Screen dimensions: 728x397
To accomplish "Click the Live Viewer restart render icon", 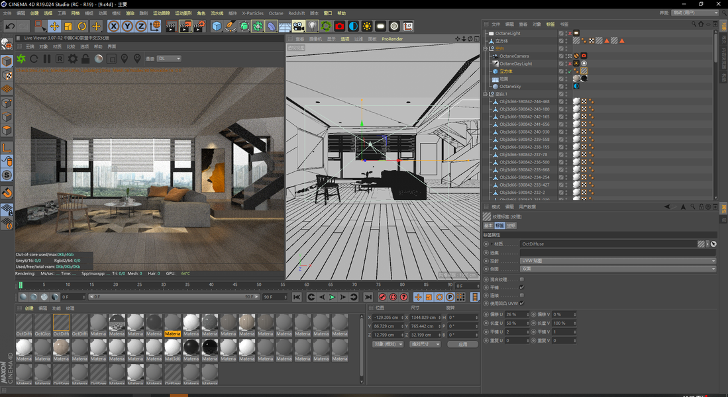I will (x=34, y=59).
